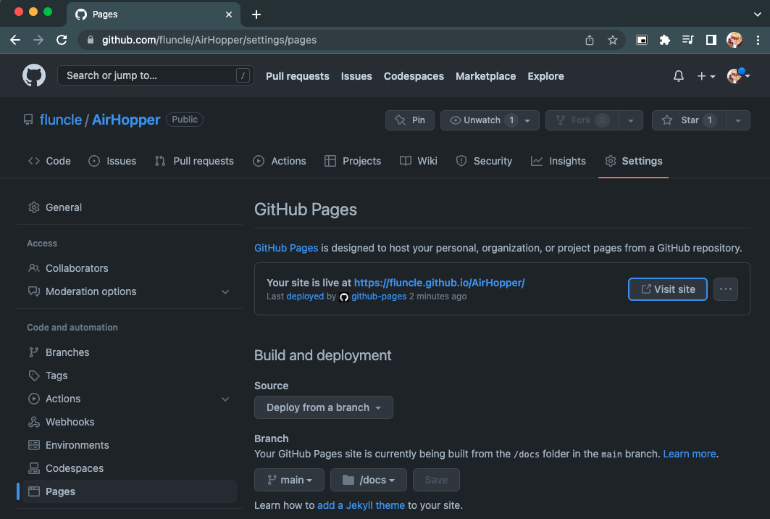Viewport: 770px width, 519px height.
Task: Open the Marketplace menu item
Action: pos(485,75)
